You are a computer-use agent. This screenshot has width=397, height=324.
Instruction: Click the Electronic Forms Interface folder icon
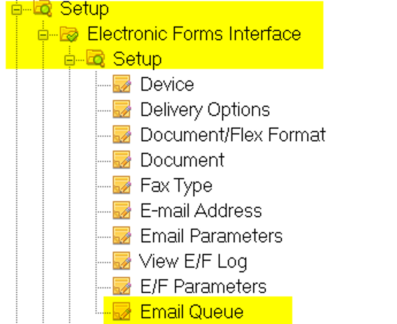pyautogui.click(x=69, y=34)
